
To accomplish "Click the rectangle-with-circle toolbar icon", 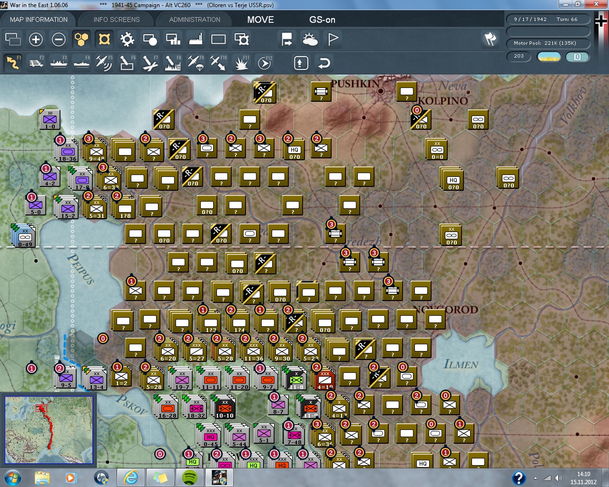I will pyautogui.click(x=150, y=39).
